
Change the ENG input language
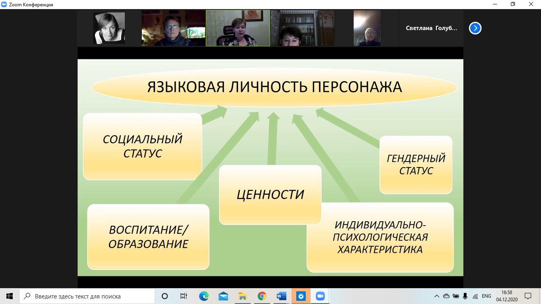[x=486, y=296]
